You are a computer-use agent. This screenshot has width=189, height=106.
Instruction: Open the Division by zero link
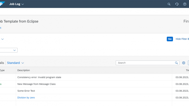pos(26,97)
